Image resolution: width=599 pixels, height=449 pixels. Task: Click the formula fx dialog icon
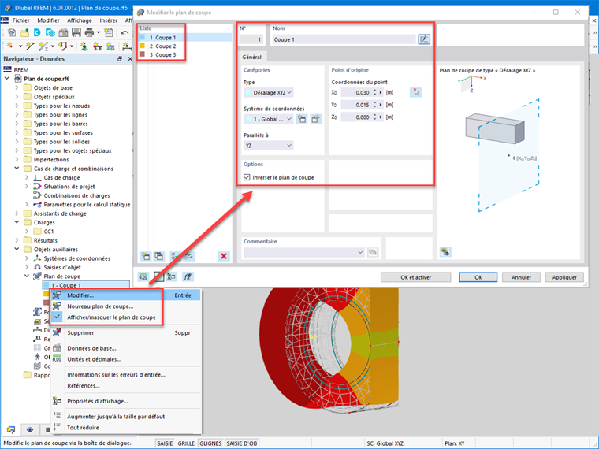[x=188, y=276]
